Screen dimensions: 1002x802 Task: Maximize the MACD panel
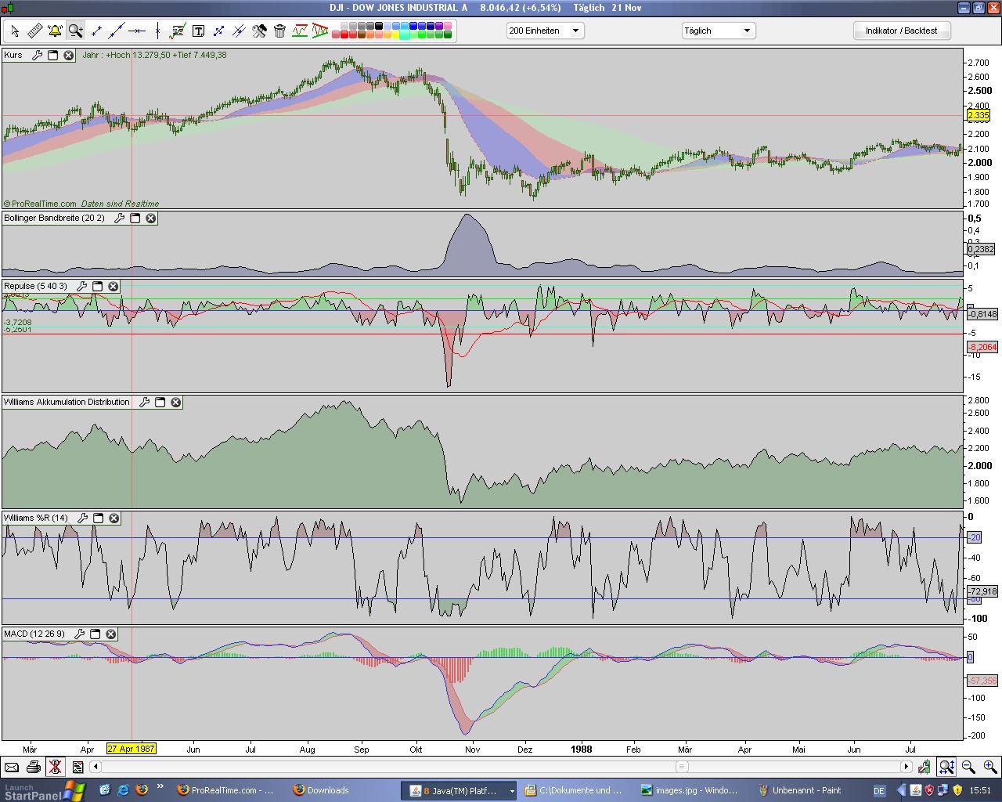(95, 634)
